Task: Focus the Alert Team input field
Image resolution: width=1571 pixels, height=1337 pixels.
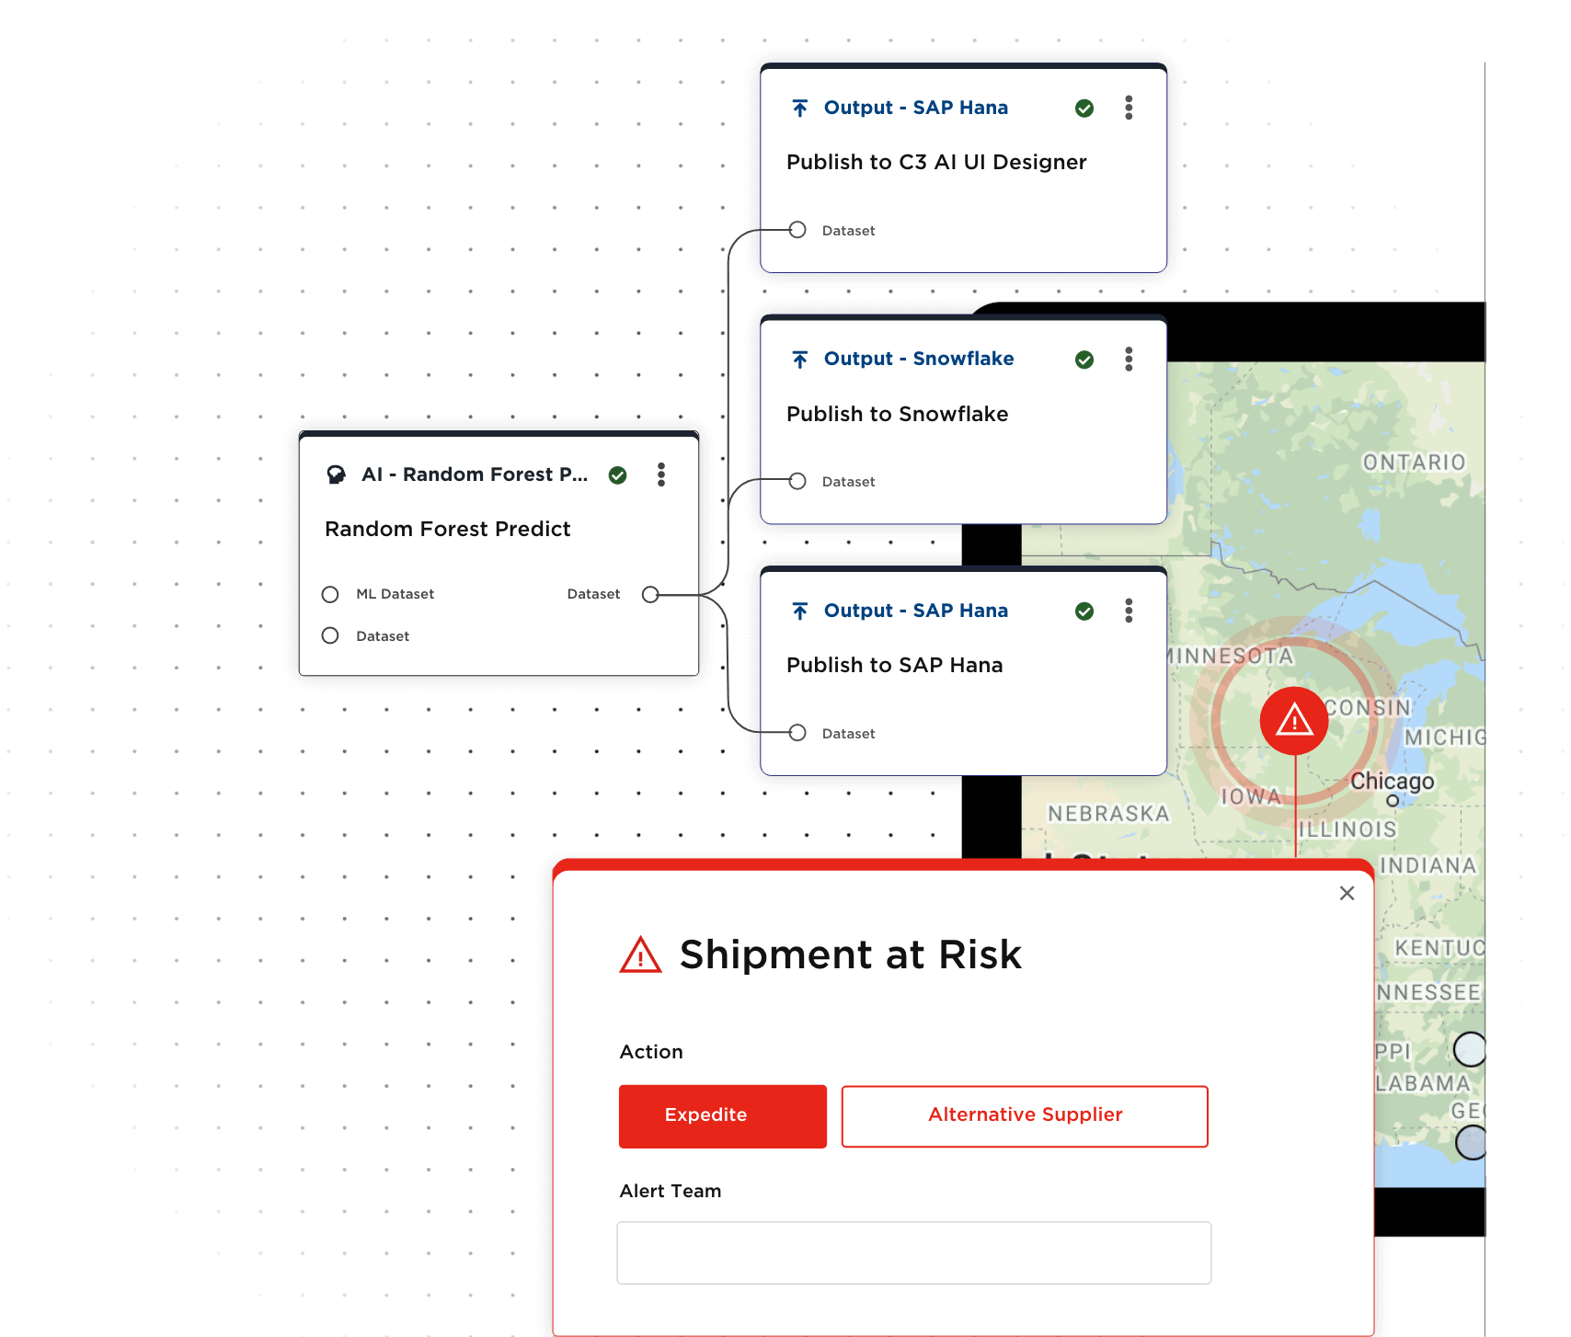Action: coord(913,1252)
